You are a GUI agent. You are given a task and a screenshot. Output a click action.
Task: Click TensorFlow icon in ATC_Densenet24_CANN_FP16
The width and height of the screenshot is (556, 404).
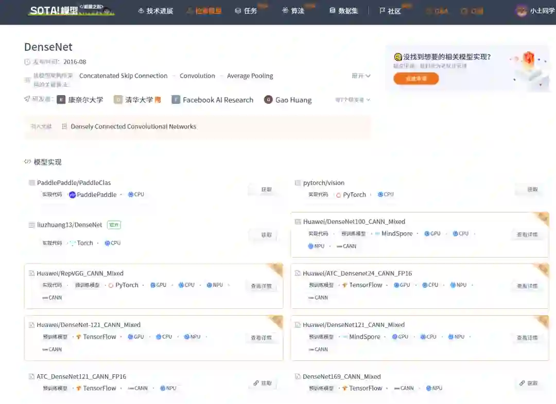pos(344,285)
